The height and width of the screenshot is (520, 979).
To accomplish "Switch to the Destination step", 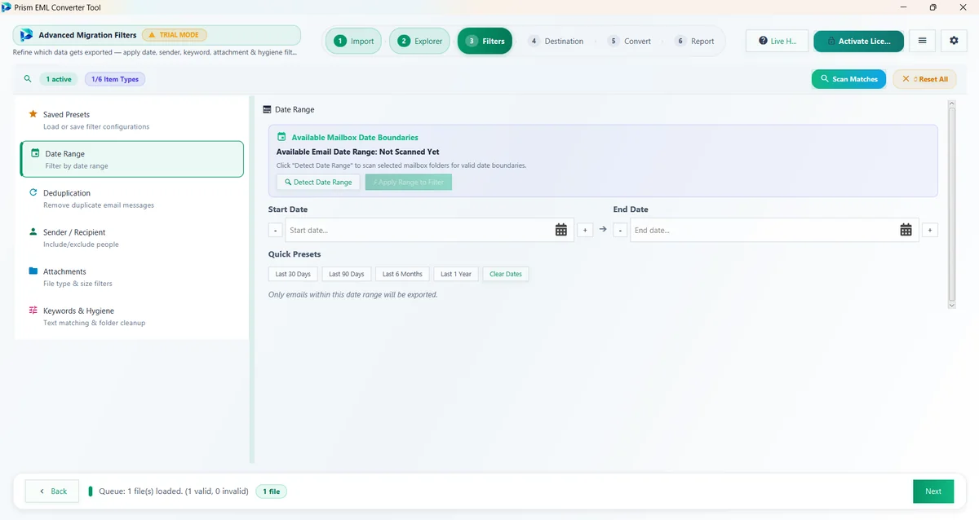I will point(556,41).
